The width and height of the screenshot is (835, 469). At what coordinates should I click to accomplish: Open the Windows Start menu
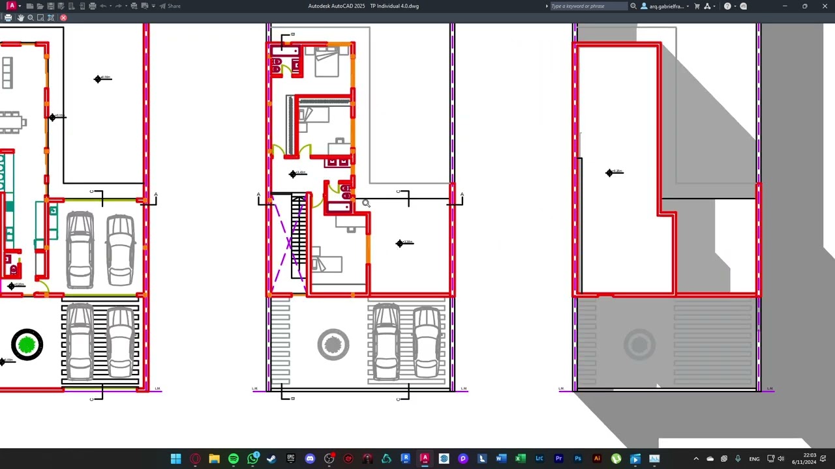coord(175,459)
